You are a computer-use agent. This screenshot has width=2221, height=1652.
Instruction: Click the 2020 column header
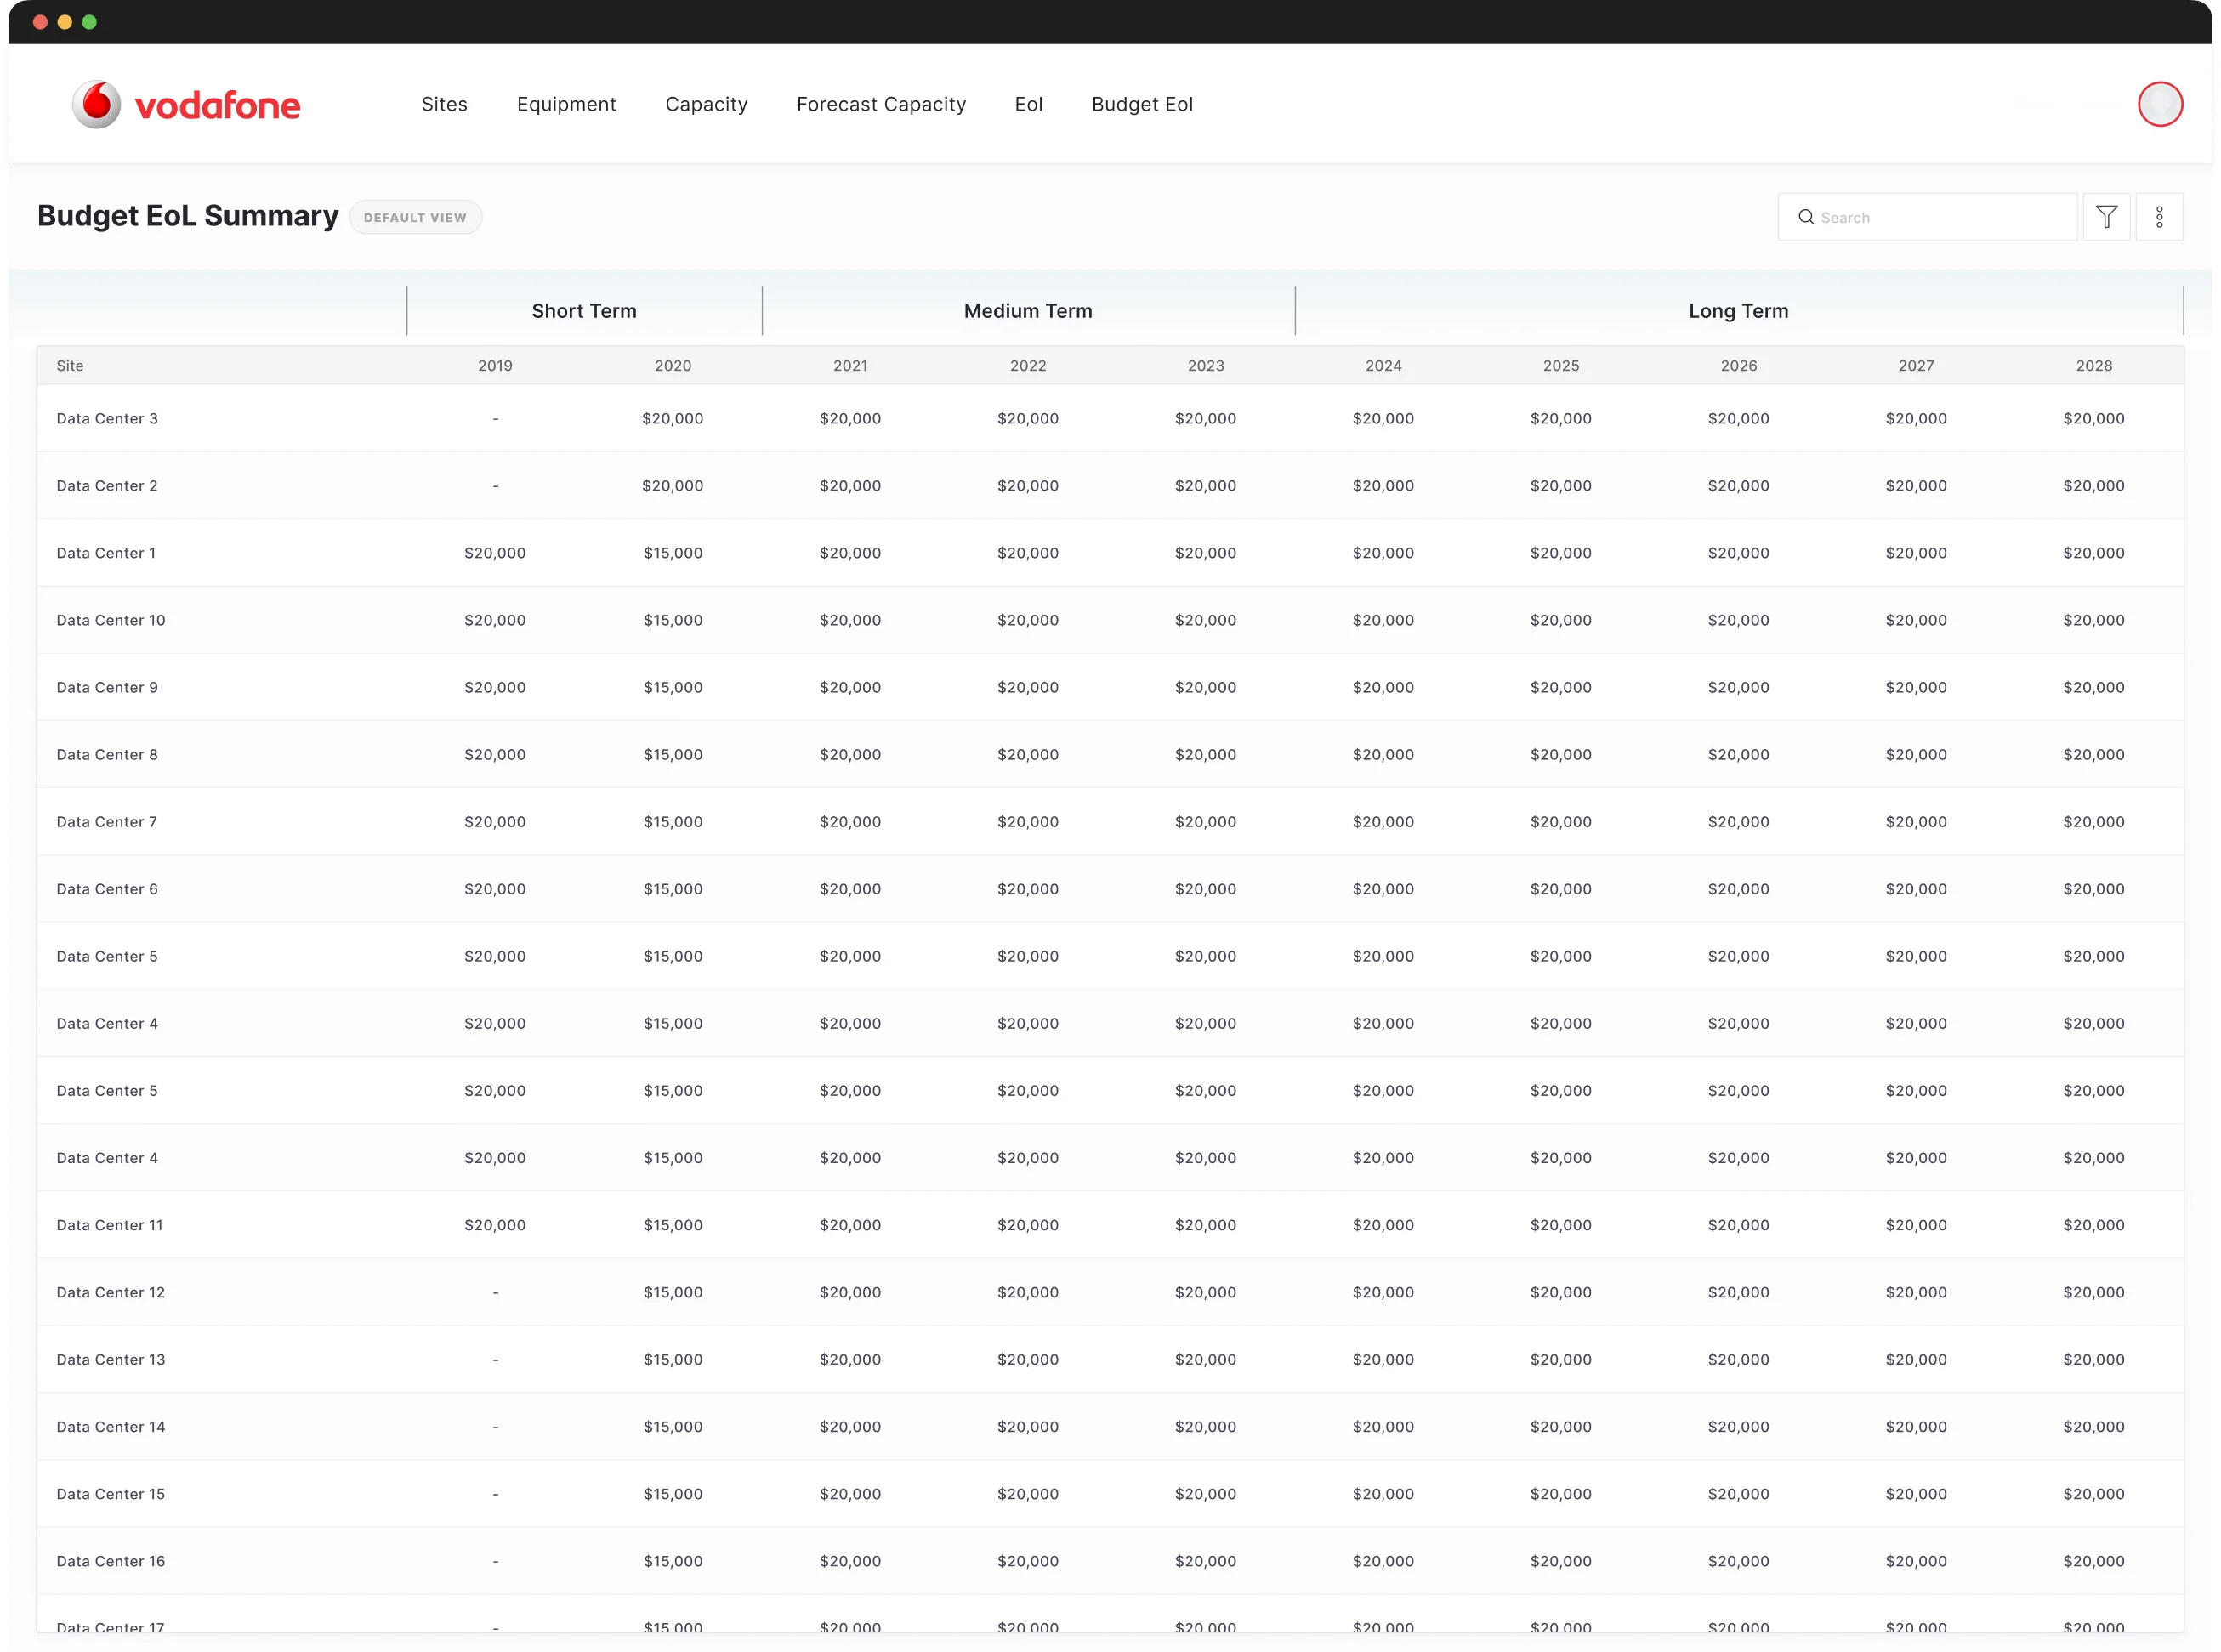[673, 365]
